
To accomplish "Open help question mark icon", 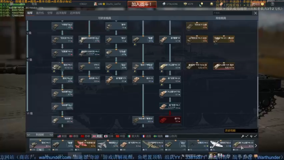I will point(272,4).
